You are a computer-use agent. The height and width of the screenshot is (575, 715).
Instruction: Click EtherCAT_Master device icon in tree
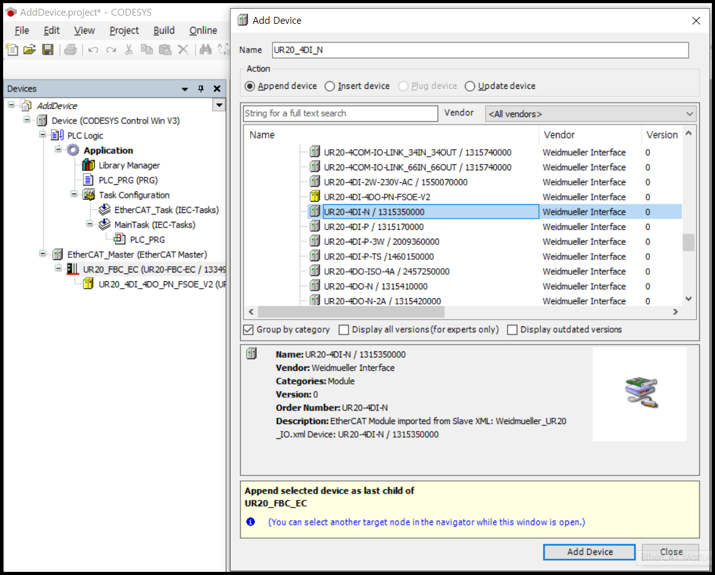tap(58, 254)
